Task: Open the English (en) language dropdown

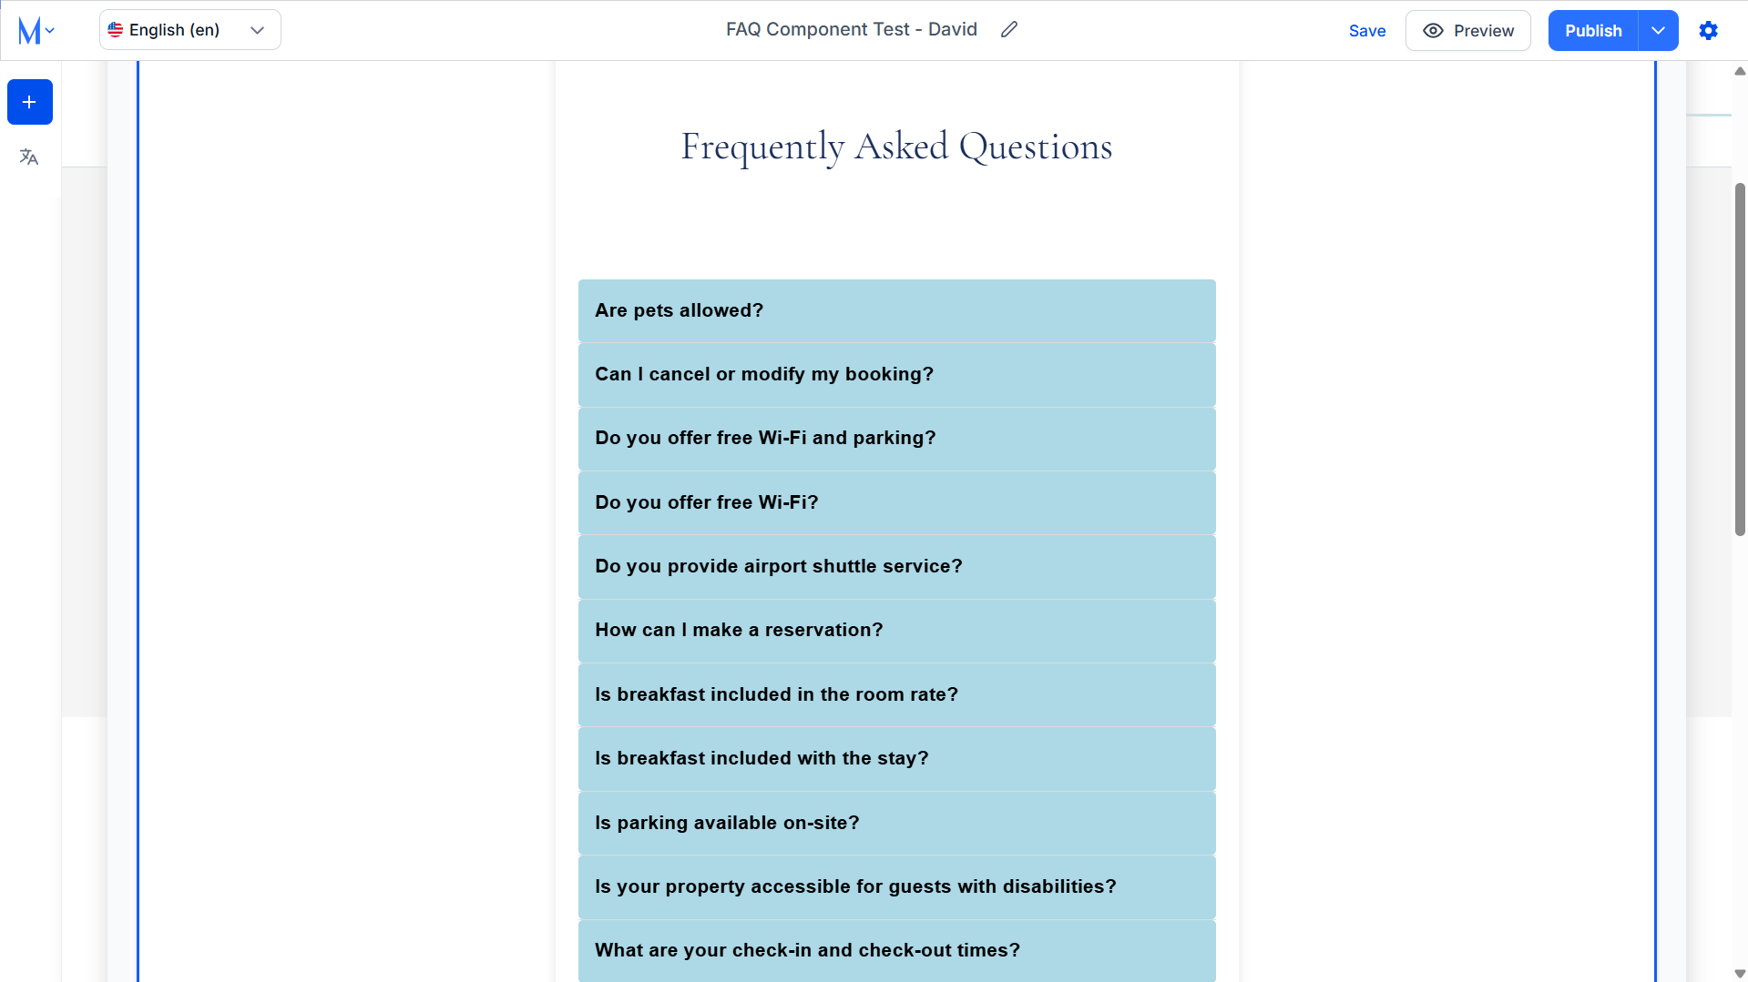Action: [190, 30]
